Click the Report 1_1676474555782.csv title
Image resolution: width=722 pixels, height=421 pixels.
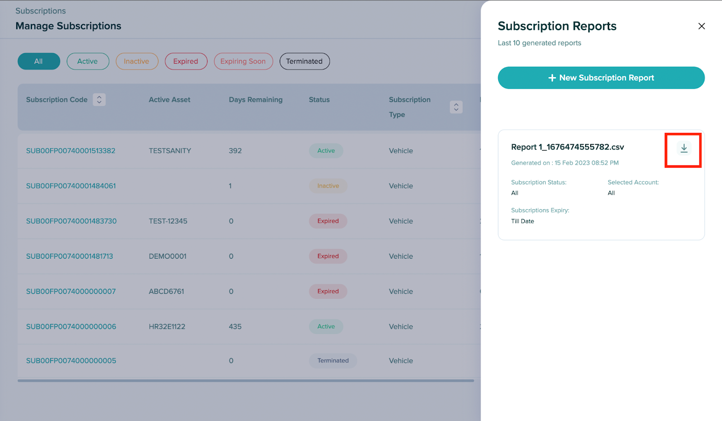point(567,147)
